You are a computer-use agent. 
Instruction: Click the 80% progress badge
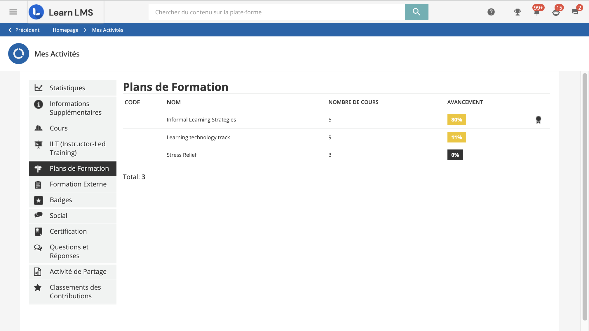(x=456, y=119)
